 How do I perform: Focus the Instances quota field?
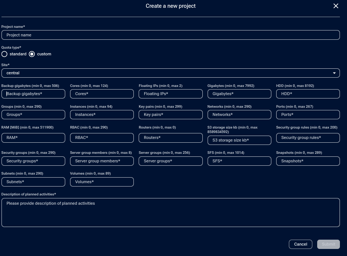102,115
